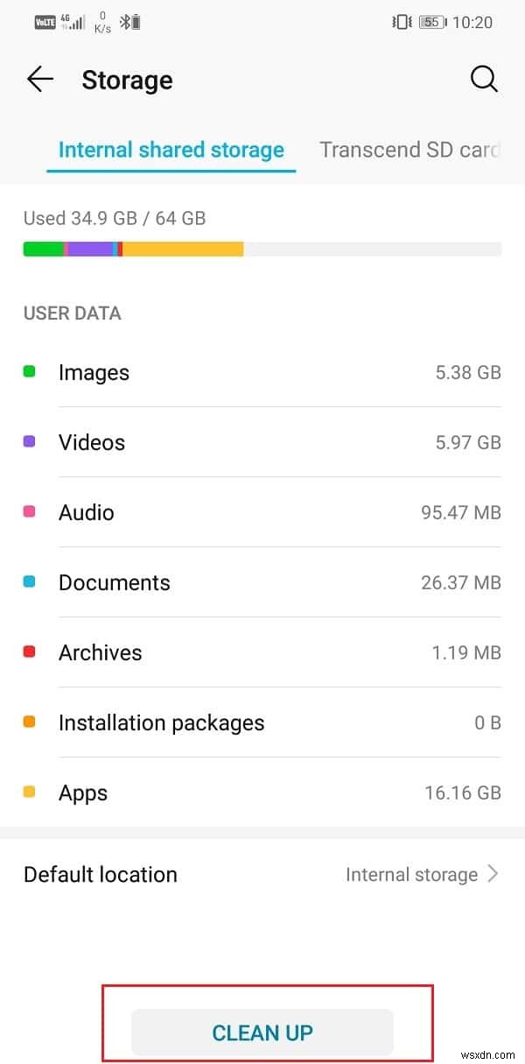Open the Internal storage location picker
Viewport: 525px width, 1064px height.
(411, 874)
